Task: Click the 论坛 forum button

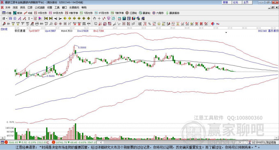Action: 237,2
